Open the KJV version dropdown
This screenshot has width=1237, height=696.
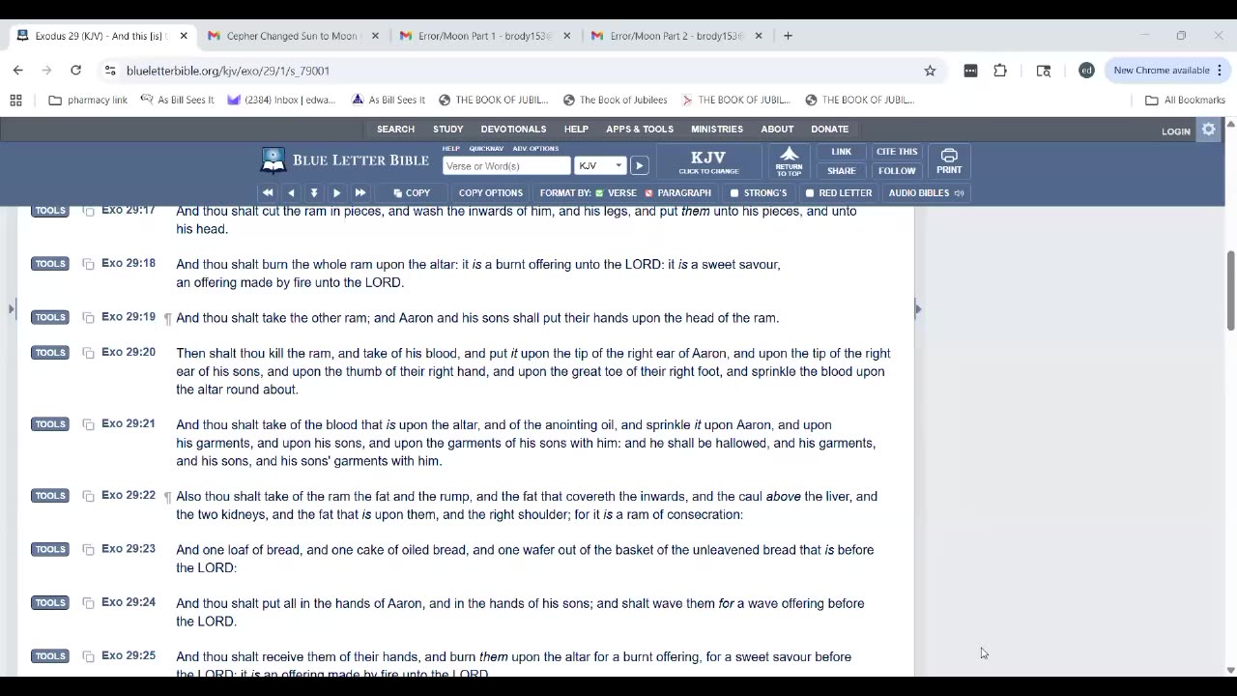point(600,165)
